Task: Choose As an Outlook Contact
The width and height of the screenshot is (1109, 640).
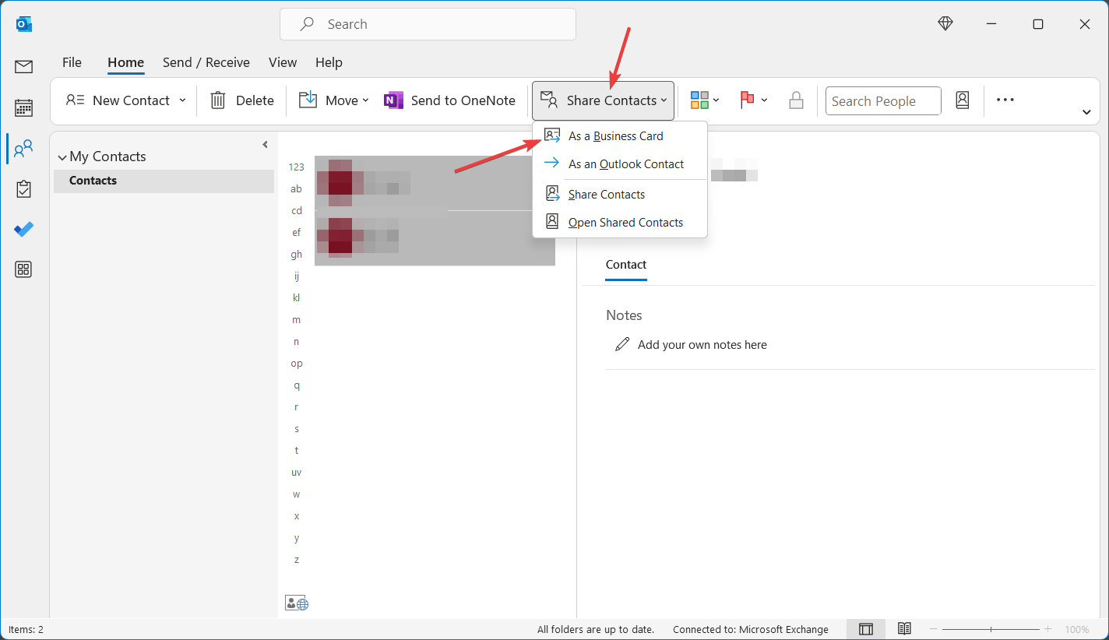Action: coord(620,164)
